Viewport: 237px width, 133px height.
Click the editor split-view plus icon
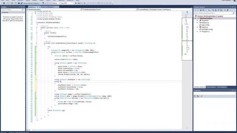click(187, 12)
